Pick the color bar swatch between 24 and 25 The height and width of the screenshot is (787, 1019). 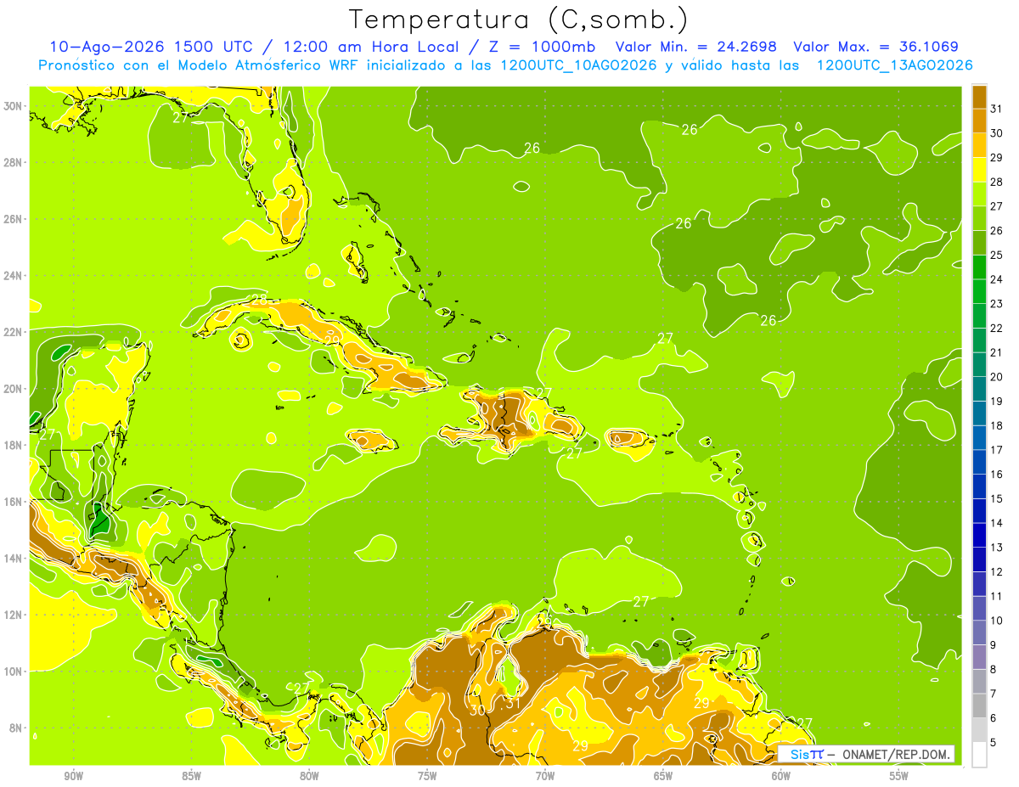point(980,267)
